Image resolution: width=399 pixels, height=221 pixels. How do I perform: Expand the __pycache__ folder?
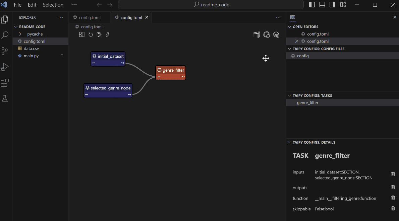tap(35, 34)
